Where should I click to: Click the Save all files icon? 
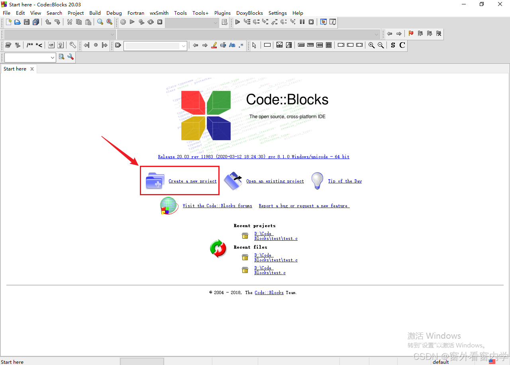click(x=36, y=22)
